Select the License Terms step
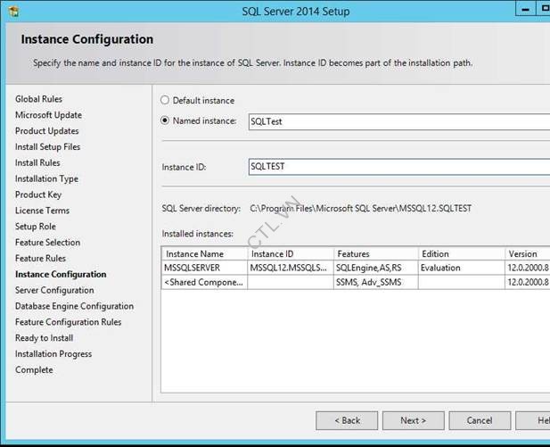The image size is (550, 447). coord(43,211)
